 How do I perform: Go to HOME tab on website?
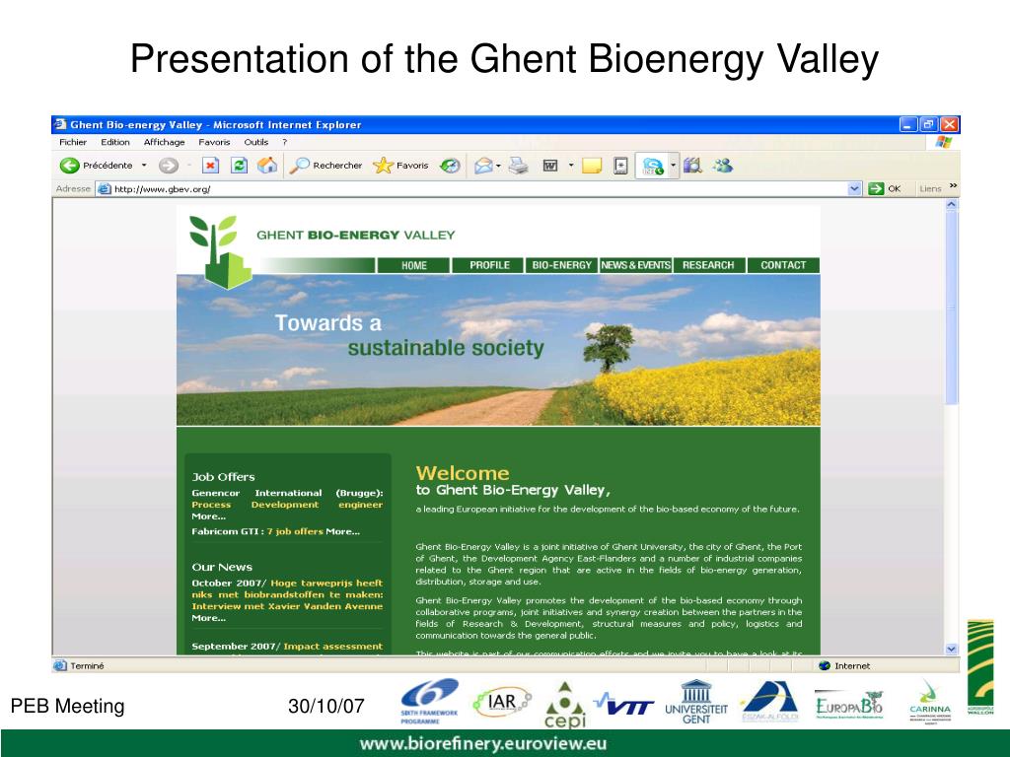pyautogui.click(x=413, y=265)
